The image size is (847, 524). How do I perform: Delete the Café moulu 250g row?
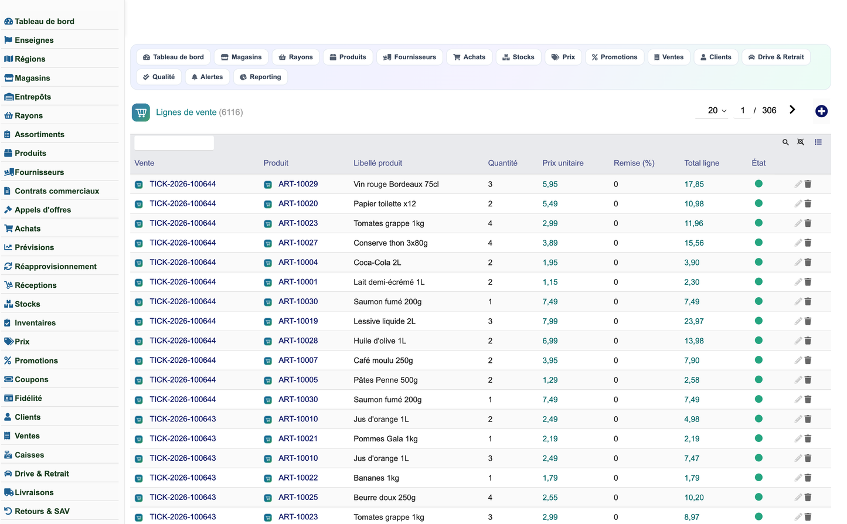[808, 360]
